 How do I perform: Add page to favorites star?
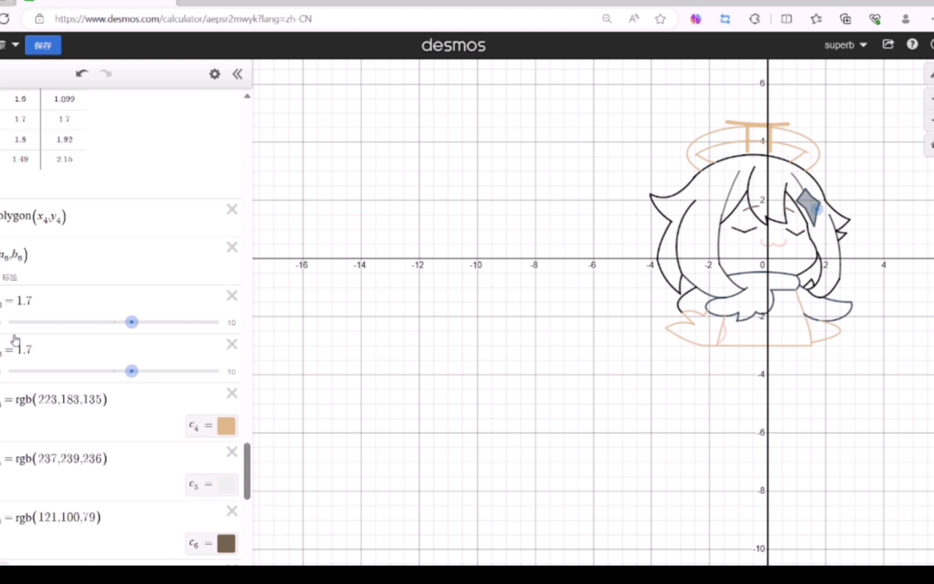(x=660, y=19)
